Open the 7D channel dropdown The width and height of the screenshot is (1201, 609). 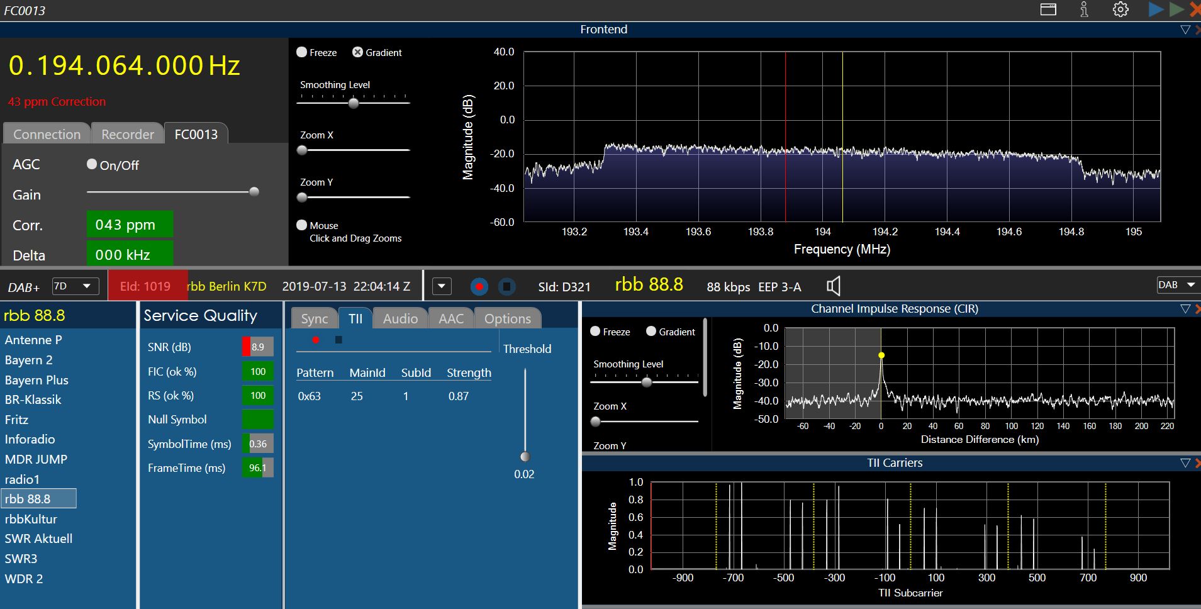(75, 286)
